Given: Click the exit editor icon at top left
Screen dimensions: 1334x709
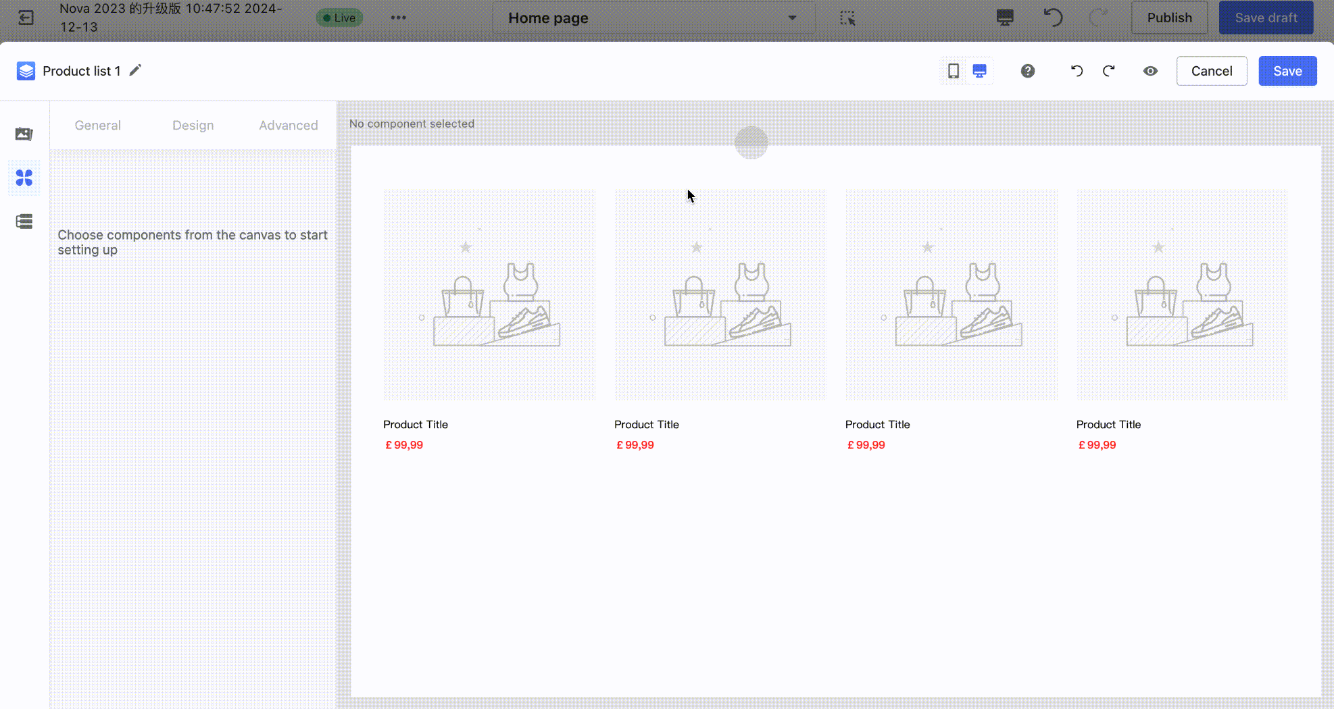Looking at the screenshot, I should click(26, 18).
